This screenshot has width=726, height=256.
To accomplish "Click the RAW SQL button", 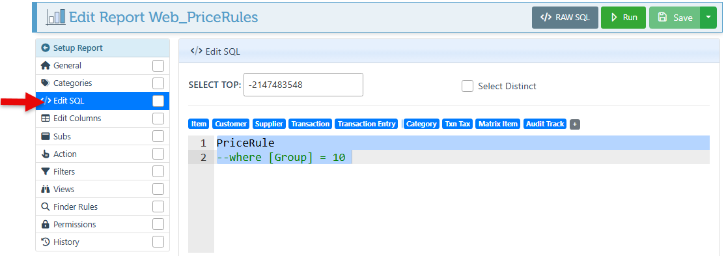I will pyautogui.click(x=565, y=18).
